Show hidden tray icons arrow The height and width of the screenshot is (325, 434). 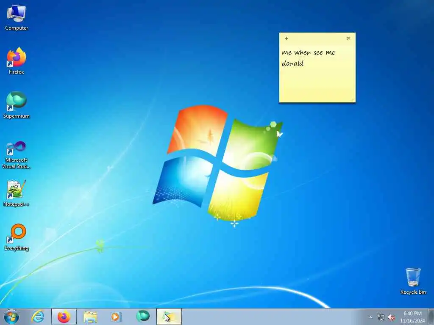tap(371, 317)
